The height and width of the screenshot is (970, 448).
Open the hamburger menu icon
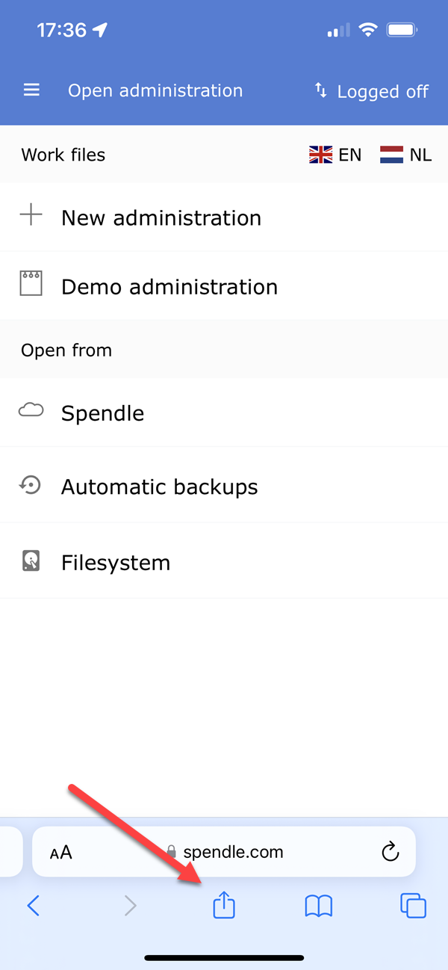click(x=31, y=90)
